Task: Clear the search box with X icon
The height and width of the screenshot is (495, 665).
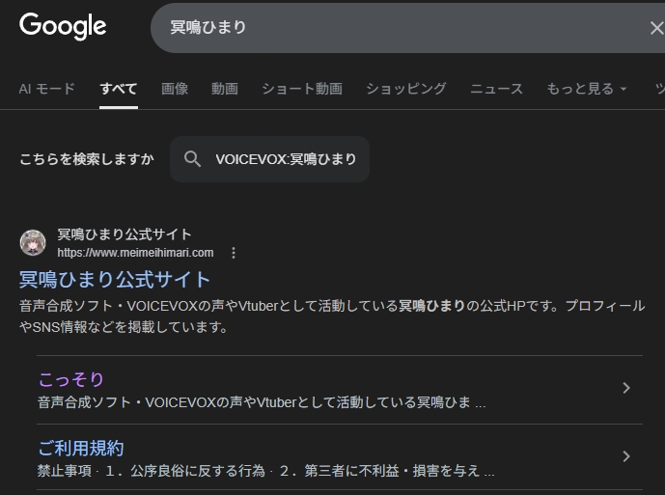Action: (x=655, y=28)
